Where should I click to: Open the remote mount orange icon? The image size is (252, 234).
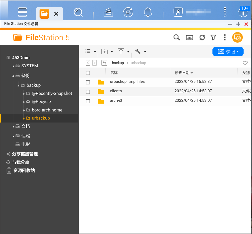tap(237, 38)
